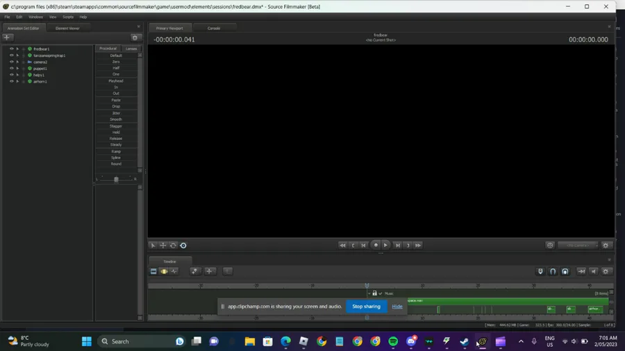This screenshot has height=351, width=625.
Task: Select the airhor... audio clip on timeline
Action: (x=595, y=309)
